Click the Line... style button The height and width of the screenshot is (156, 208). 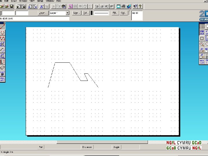tap(77, 13)
